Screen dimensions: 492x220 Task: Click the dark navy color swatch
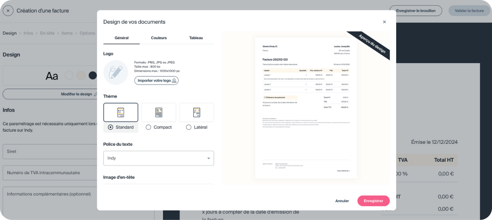[x=93, y=75]
